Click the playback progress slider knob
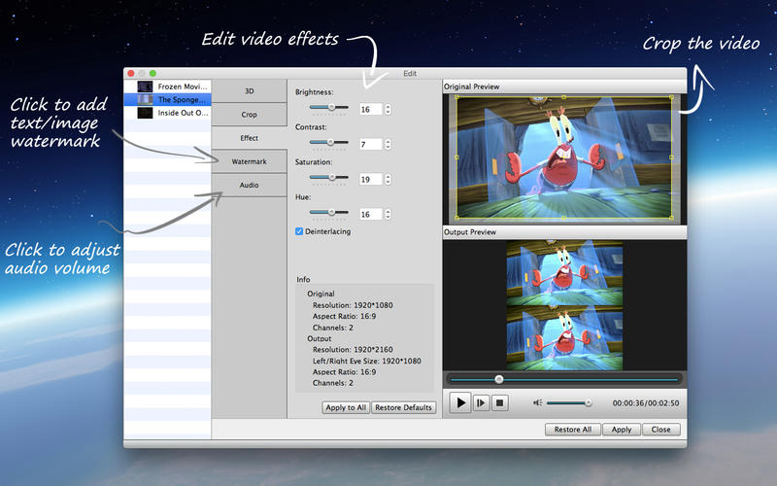Image resolution: width=777 pixels, height=486 pixels. (x=499, y=379)
